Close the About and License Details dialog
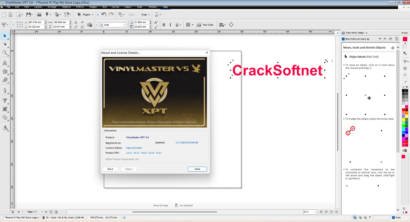 coord(207,52)
